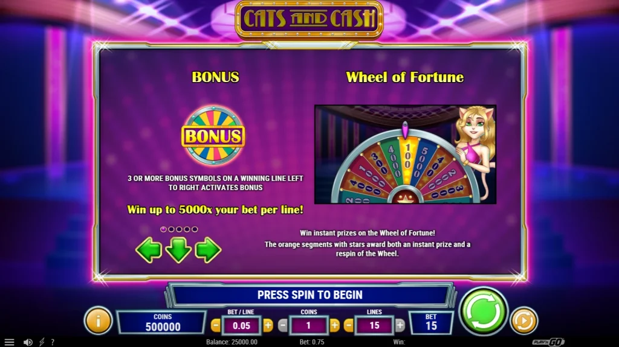Viewport: 619px width, 347px height.
Task: Go to next paytable page green arrow
Action: 208,250
